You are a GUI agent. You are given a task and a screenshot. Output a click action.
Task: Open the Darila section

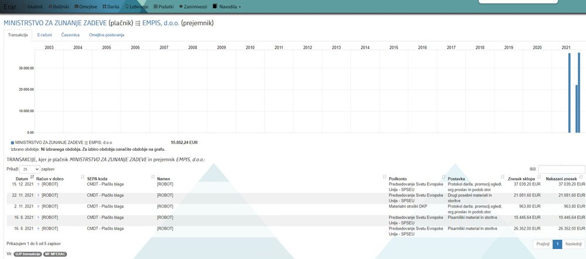(111, 6)
